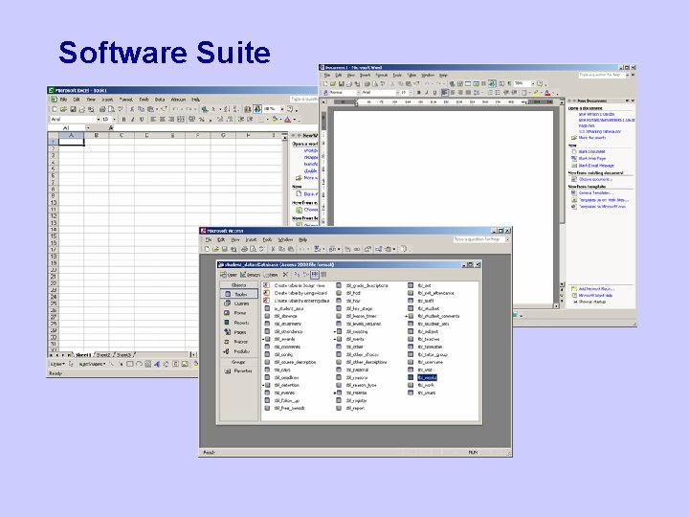Toggle Underline in Excel formatting toolbar
Viewport: 689px width, 517px height.
pos(142,119)
